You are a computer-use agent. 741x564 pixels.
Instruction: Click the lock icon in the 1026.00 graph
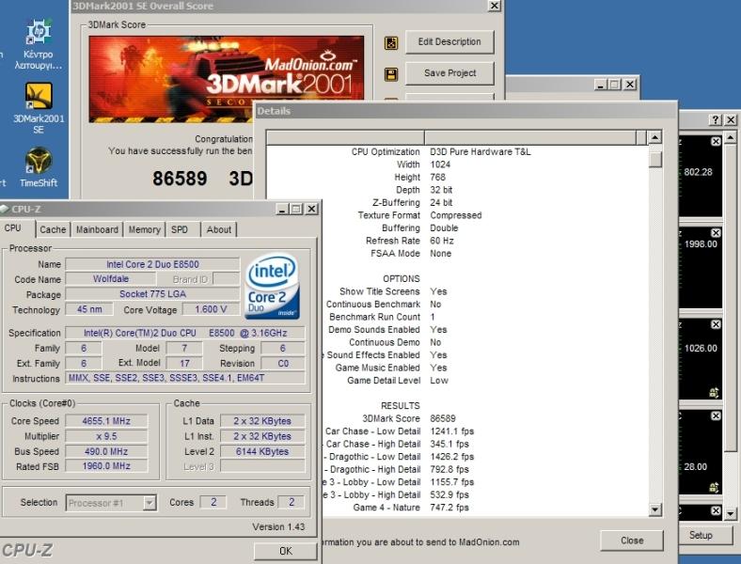point(714,392)
